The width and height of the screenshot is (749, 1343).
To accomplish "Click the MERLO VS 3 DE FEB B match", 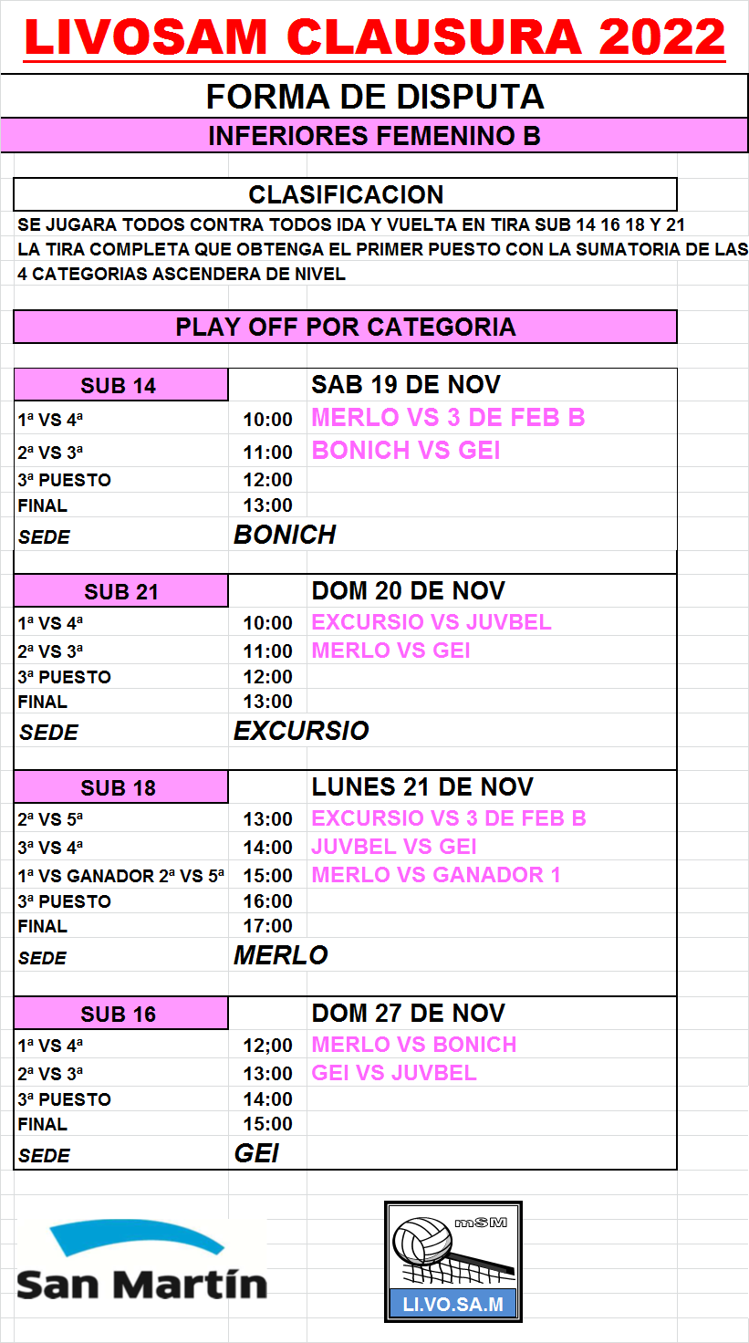I will tap(448, 418).
